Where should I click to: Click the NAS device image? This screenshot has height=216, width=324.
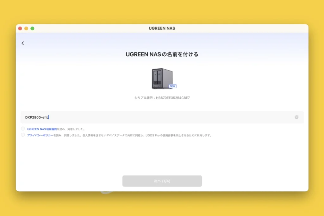pos(162,78)
